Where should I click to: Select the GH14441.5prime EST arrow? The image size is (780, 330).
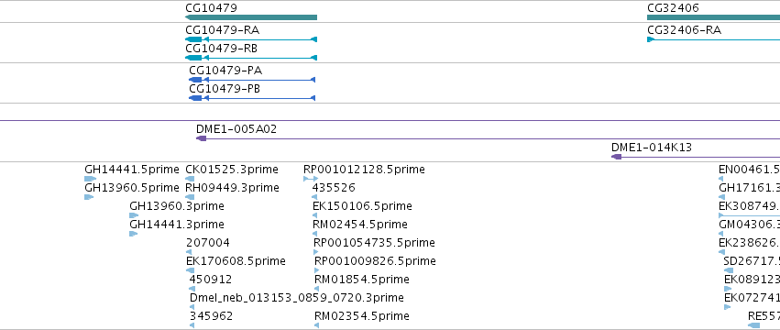coord(91,179)
